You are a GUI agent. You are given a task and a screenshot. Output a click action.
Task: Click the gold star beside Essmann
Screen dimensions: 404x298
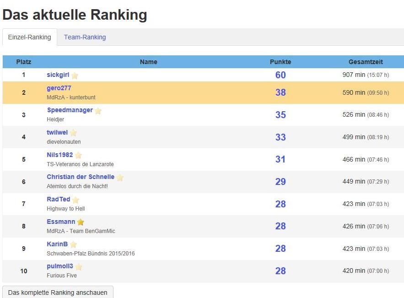81,222
